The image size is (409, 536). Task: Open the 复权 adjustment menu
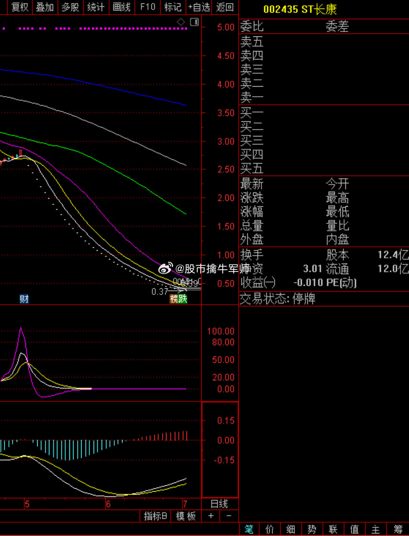tap(20, 7)
